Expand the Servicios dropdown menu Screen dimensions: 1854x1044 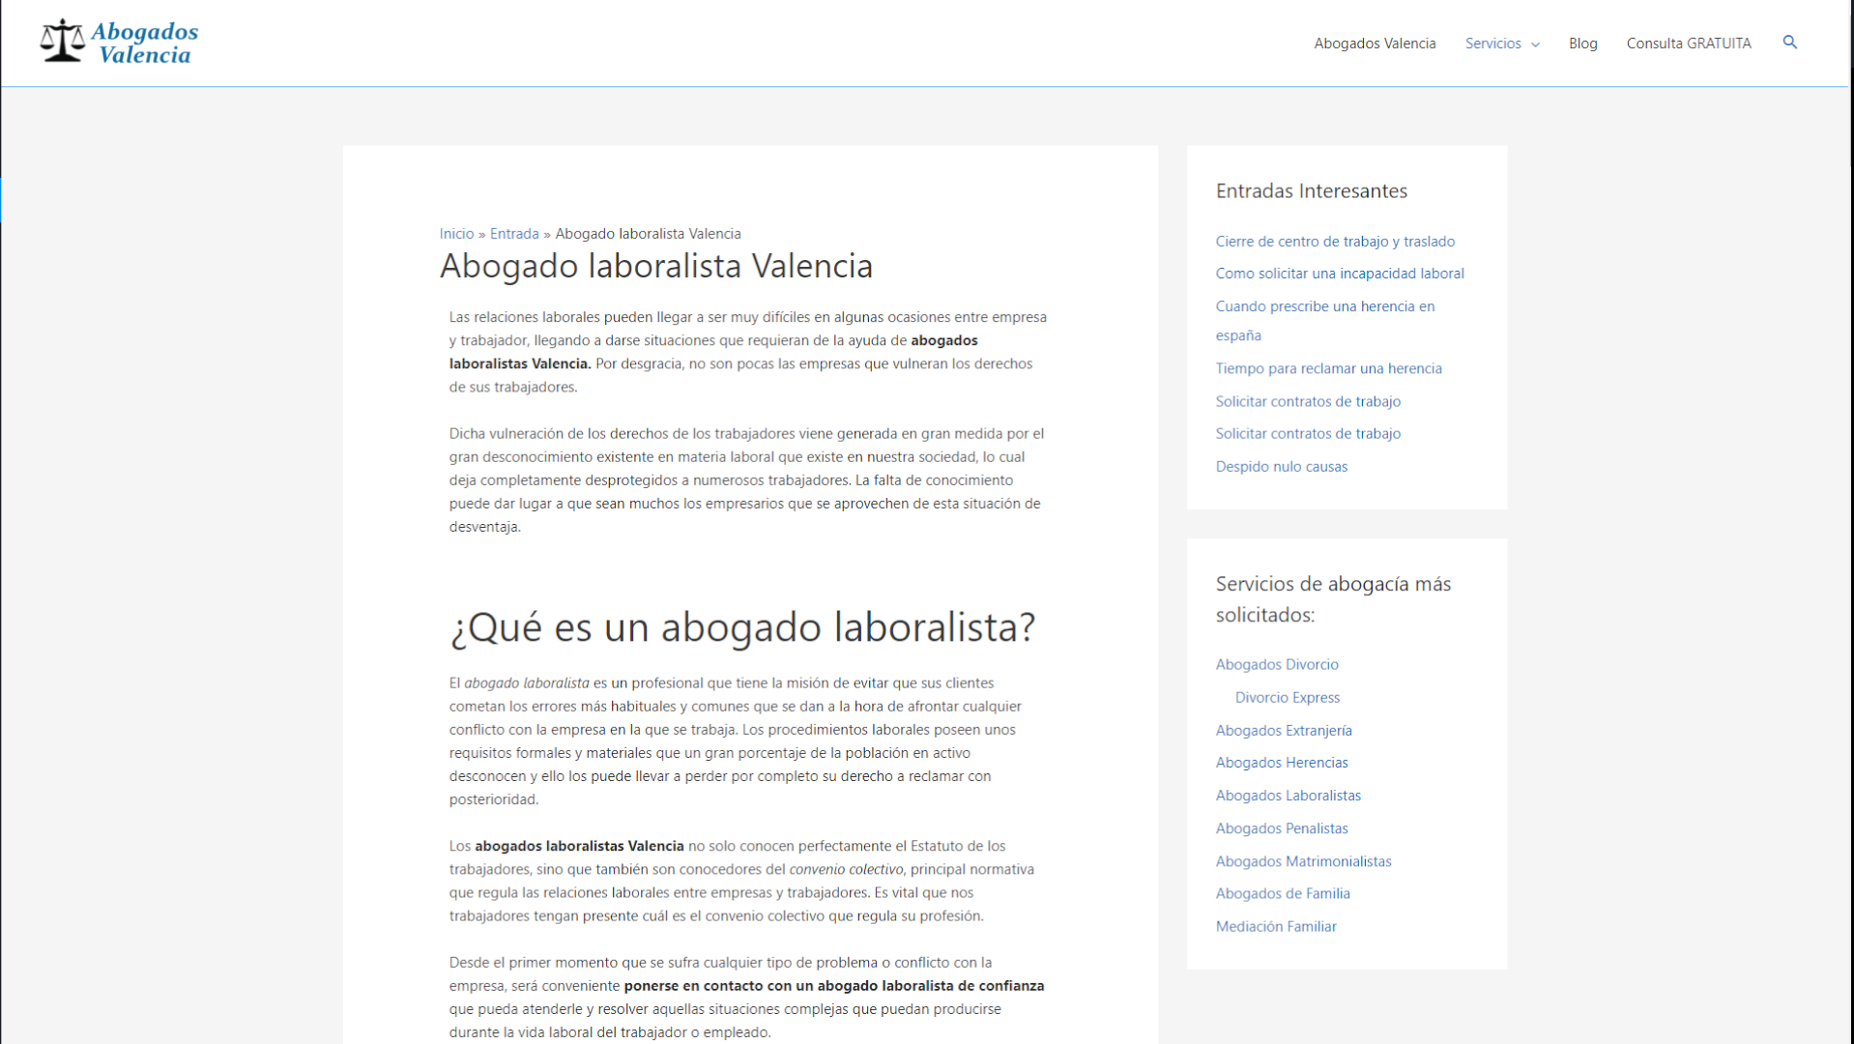(1501, 43)
